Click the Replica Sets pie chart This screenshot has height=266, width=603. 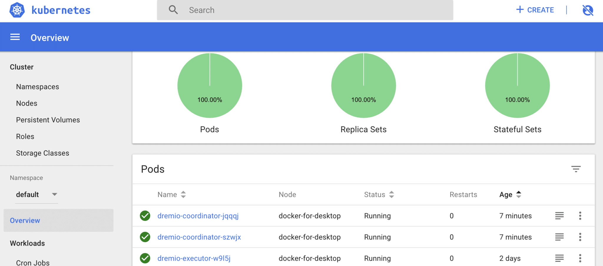click(363, 85)
